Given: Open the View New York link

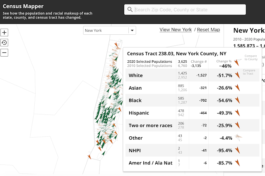Looking at the screenshot, I should pyautogui.click(x=176, y=30).
